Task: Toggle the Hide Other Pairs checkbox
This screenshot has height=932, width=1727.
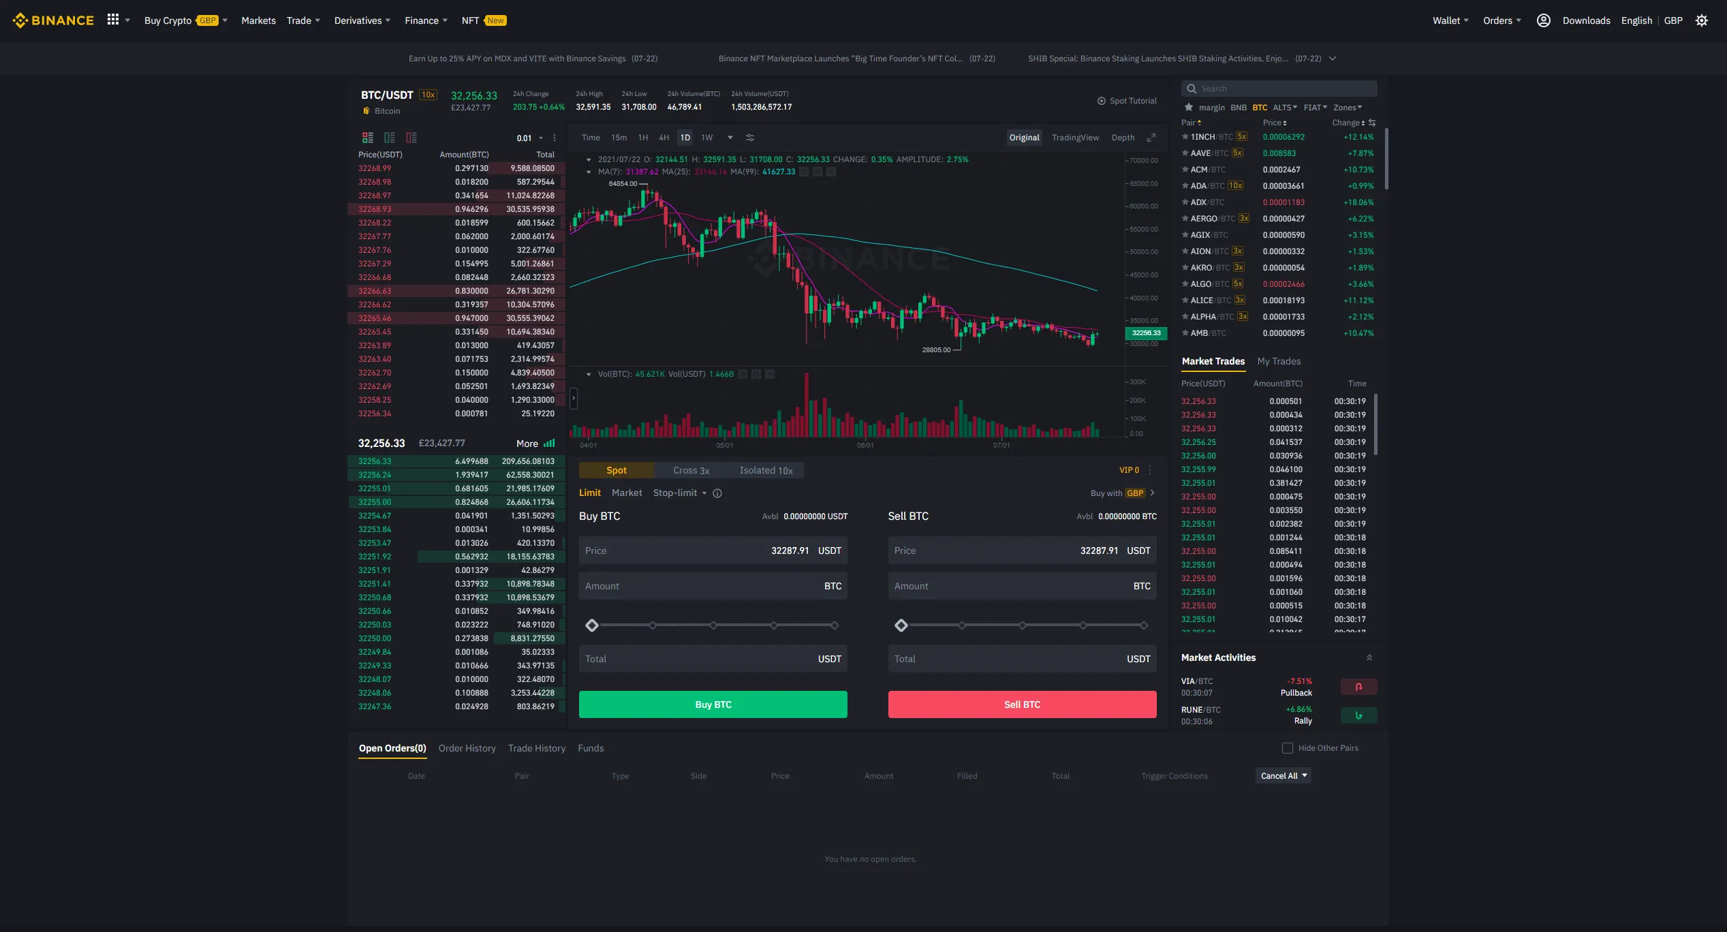Action: point(1287,748)
